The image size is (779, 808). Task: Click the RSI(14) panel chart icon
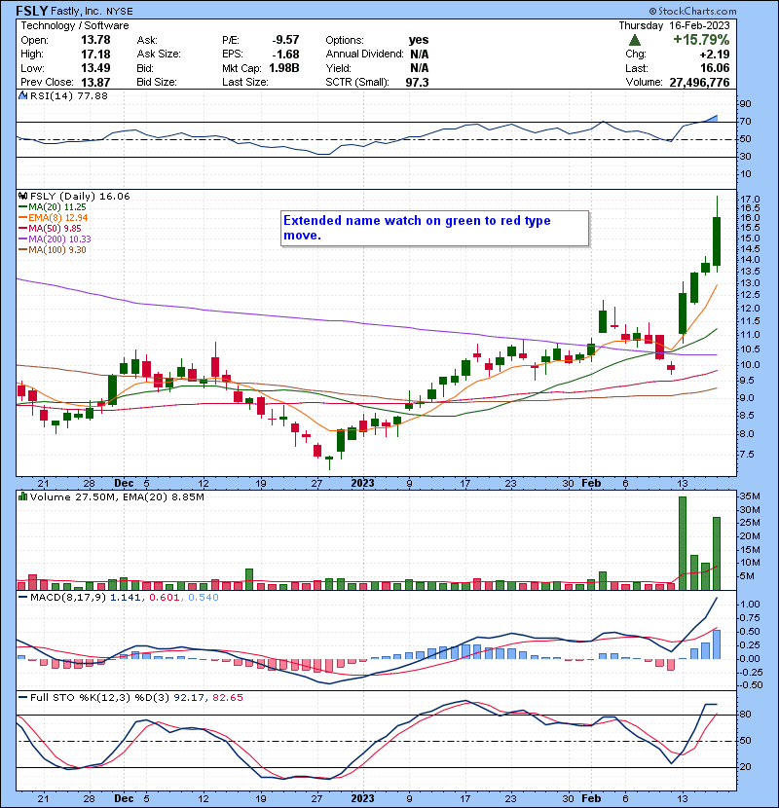pos(22,95)
